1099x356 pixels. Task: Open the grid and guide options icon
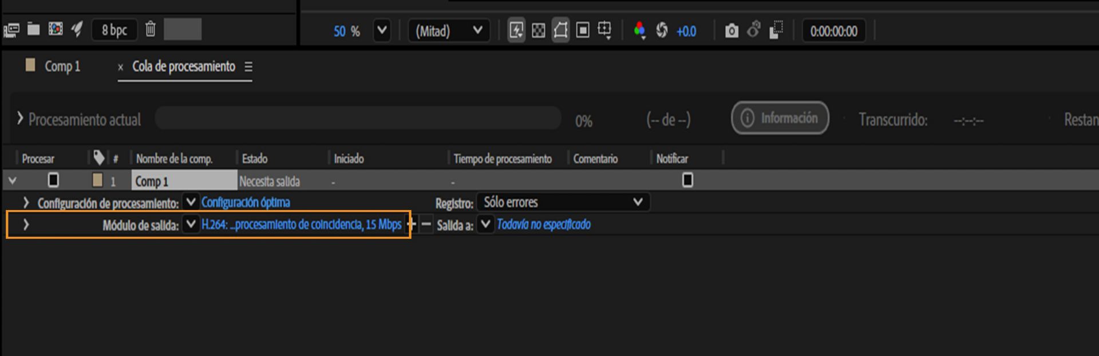pos(604,30)
